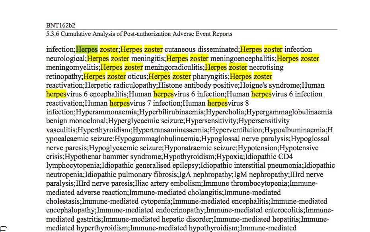Viewport: 370px width, 232px height.
Task: Click 'Idiopathic interstitial pneumonia' text
Action: point(251,165)
